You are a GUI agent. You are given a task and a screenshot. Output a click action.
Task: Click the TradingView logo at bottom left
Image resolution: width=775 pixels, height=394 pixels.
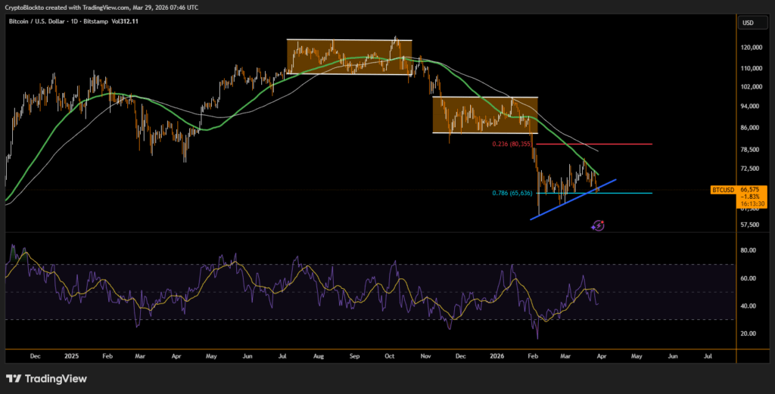tap(46, 378)
